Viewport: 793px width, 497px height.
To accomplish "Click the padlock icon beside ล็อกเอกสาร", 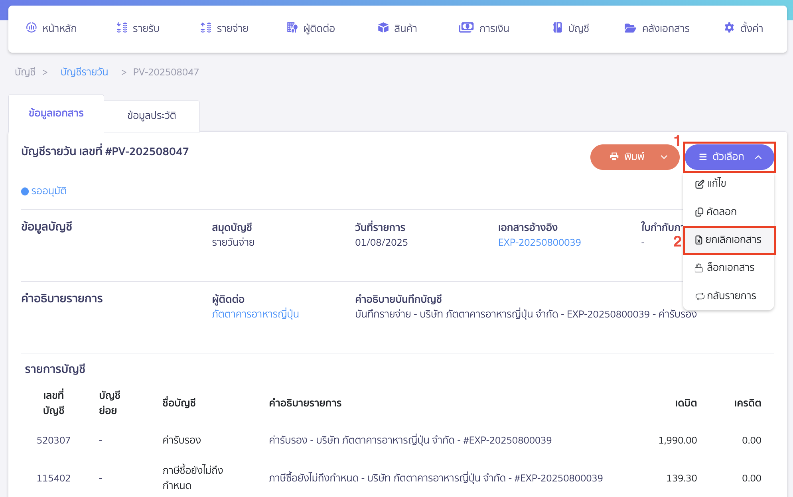I will 699,268.
